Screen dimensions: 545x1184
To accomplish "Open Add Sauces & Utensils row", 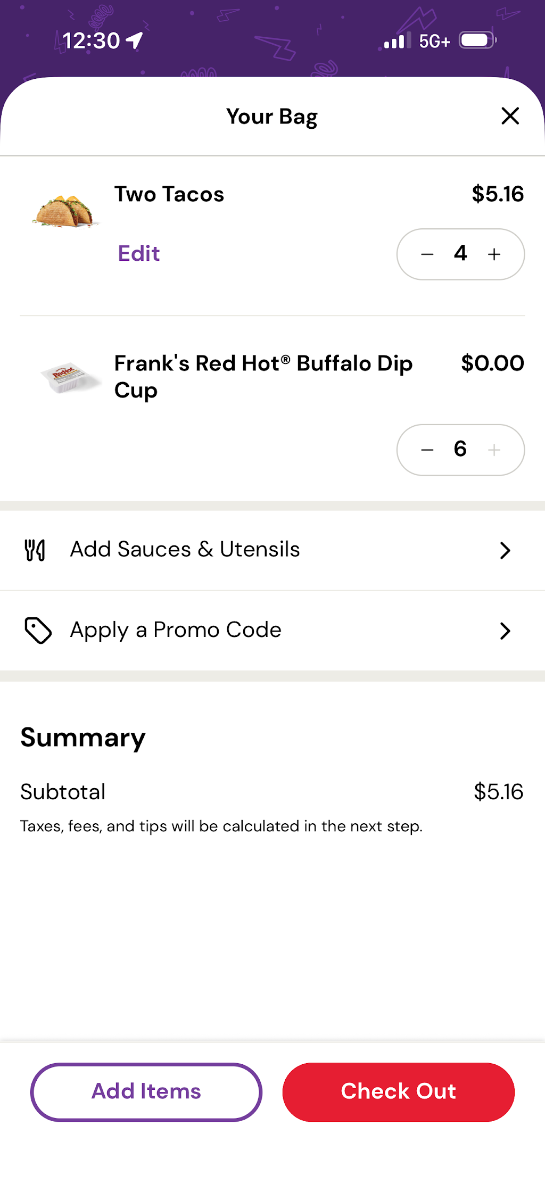I will (x=272, y=550).
